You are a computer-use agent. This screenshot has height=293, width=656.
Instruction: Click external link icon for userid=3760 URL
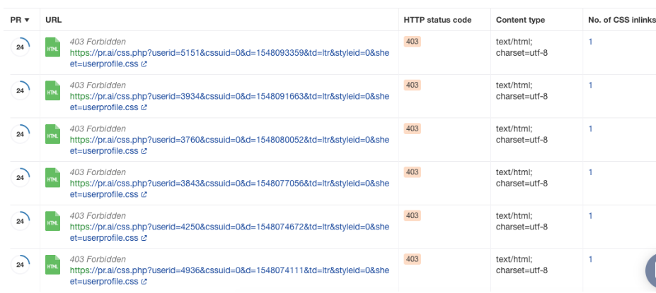click(x=144, y=151)
